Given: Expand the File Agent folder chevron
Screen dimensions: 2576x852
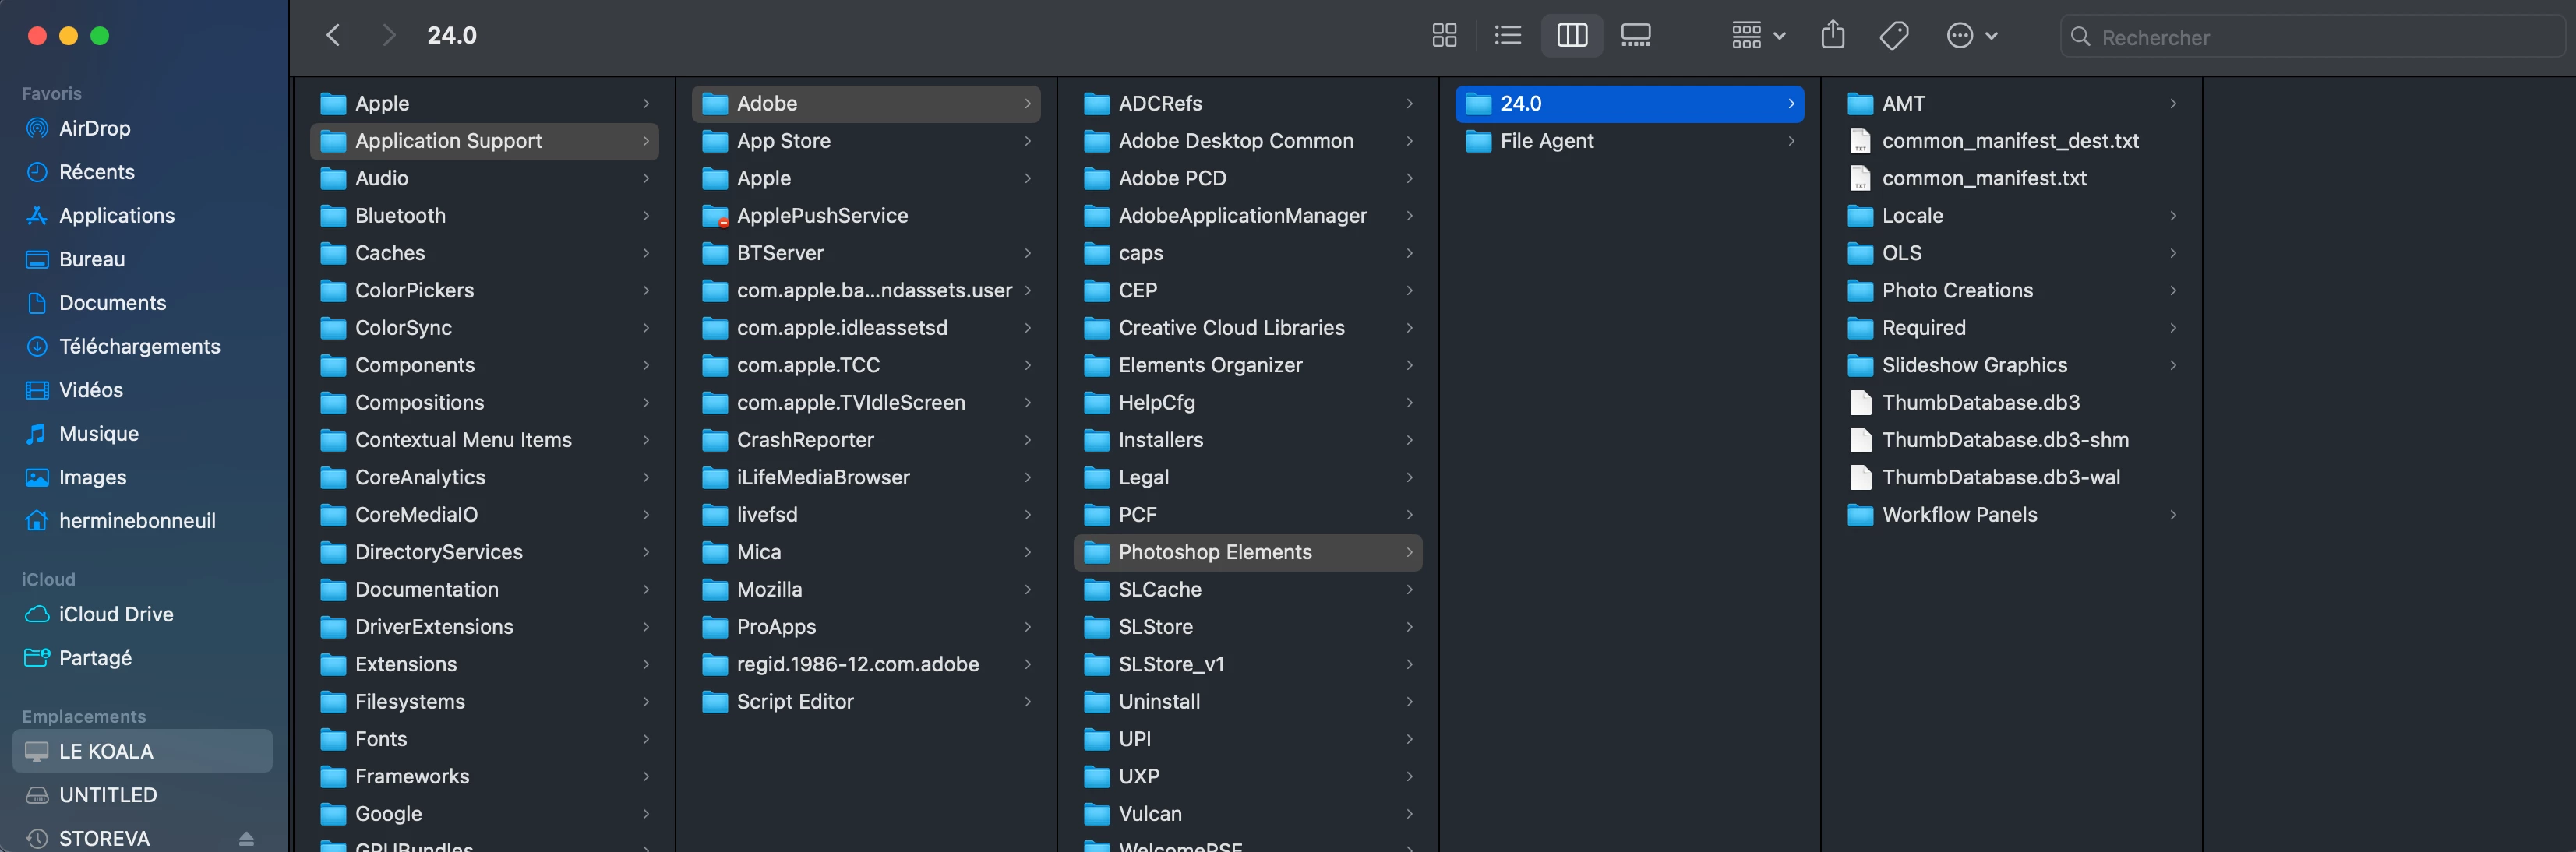Looking at the screenshot, I should click(1790, 141).
